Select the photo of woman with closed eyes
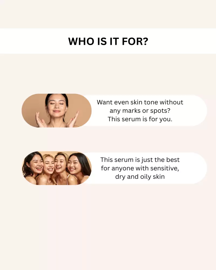 click(x=56, y=110)
